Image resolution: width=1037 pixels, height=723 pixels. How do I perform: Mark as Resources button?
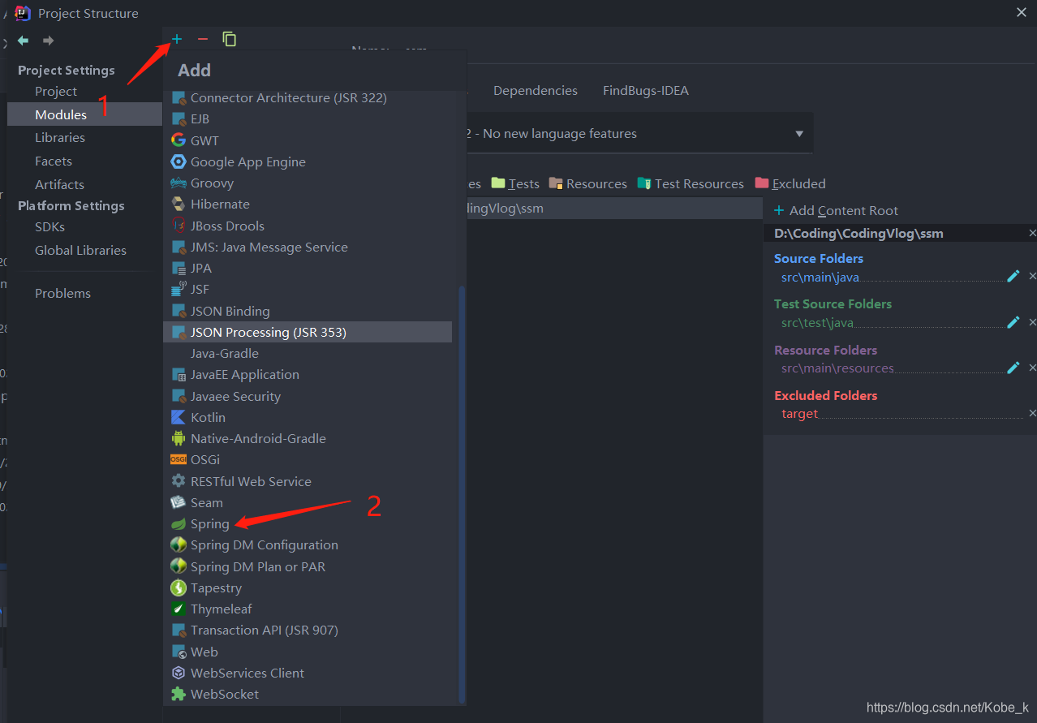[x=588, y=184]
